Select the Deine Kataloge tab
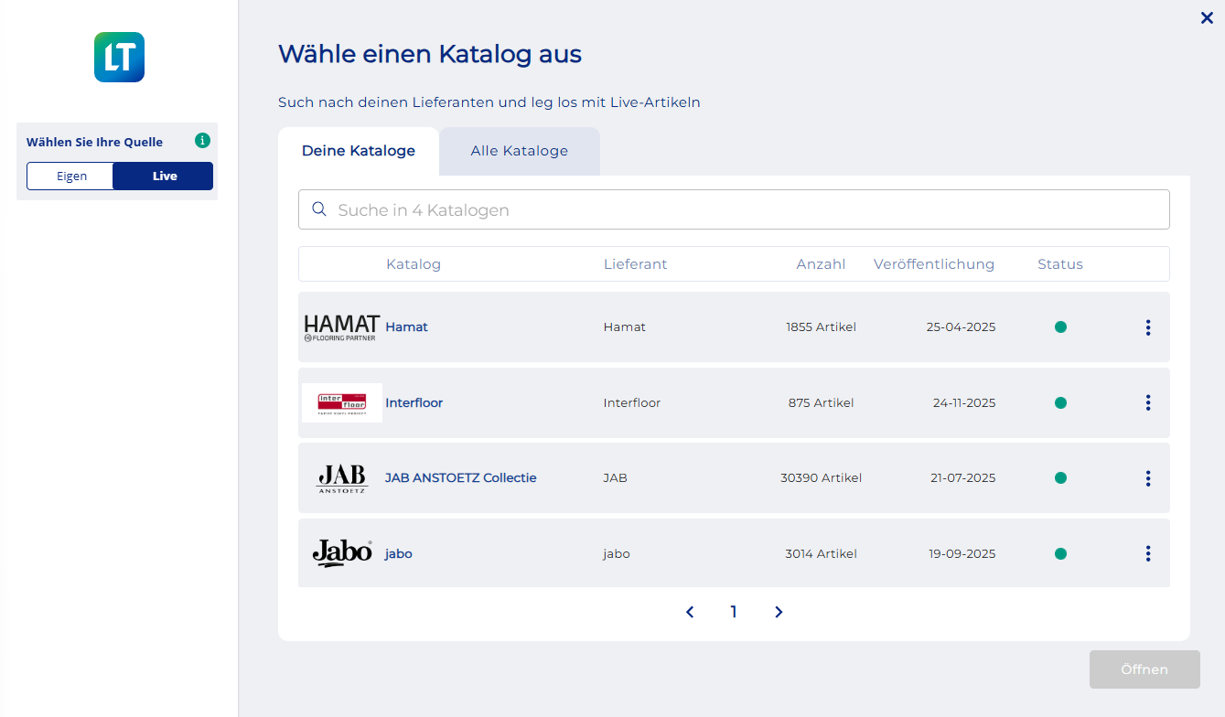 359,151
